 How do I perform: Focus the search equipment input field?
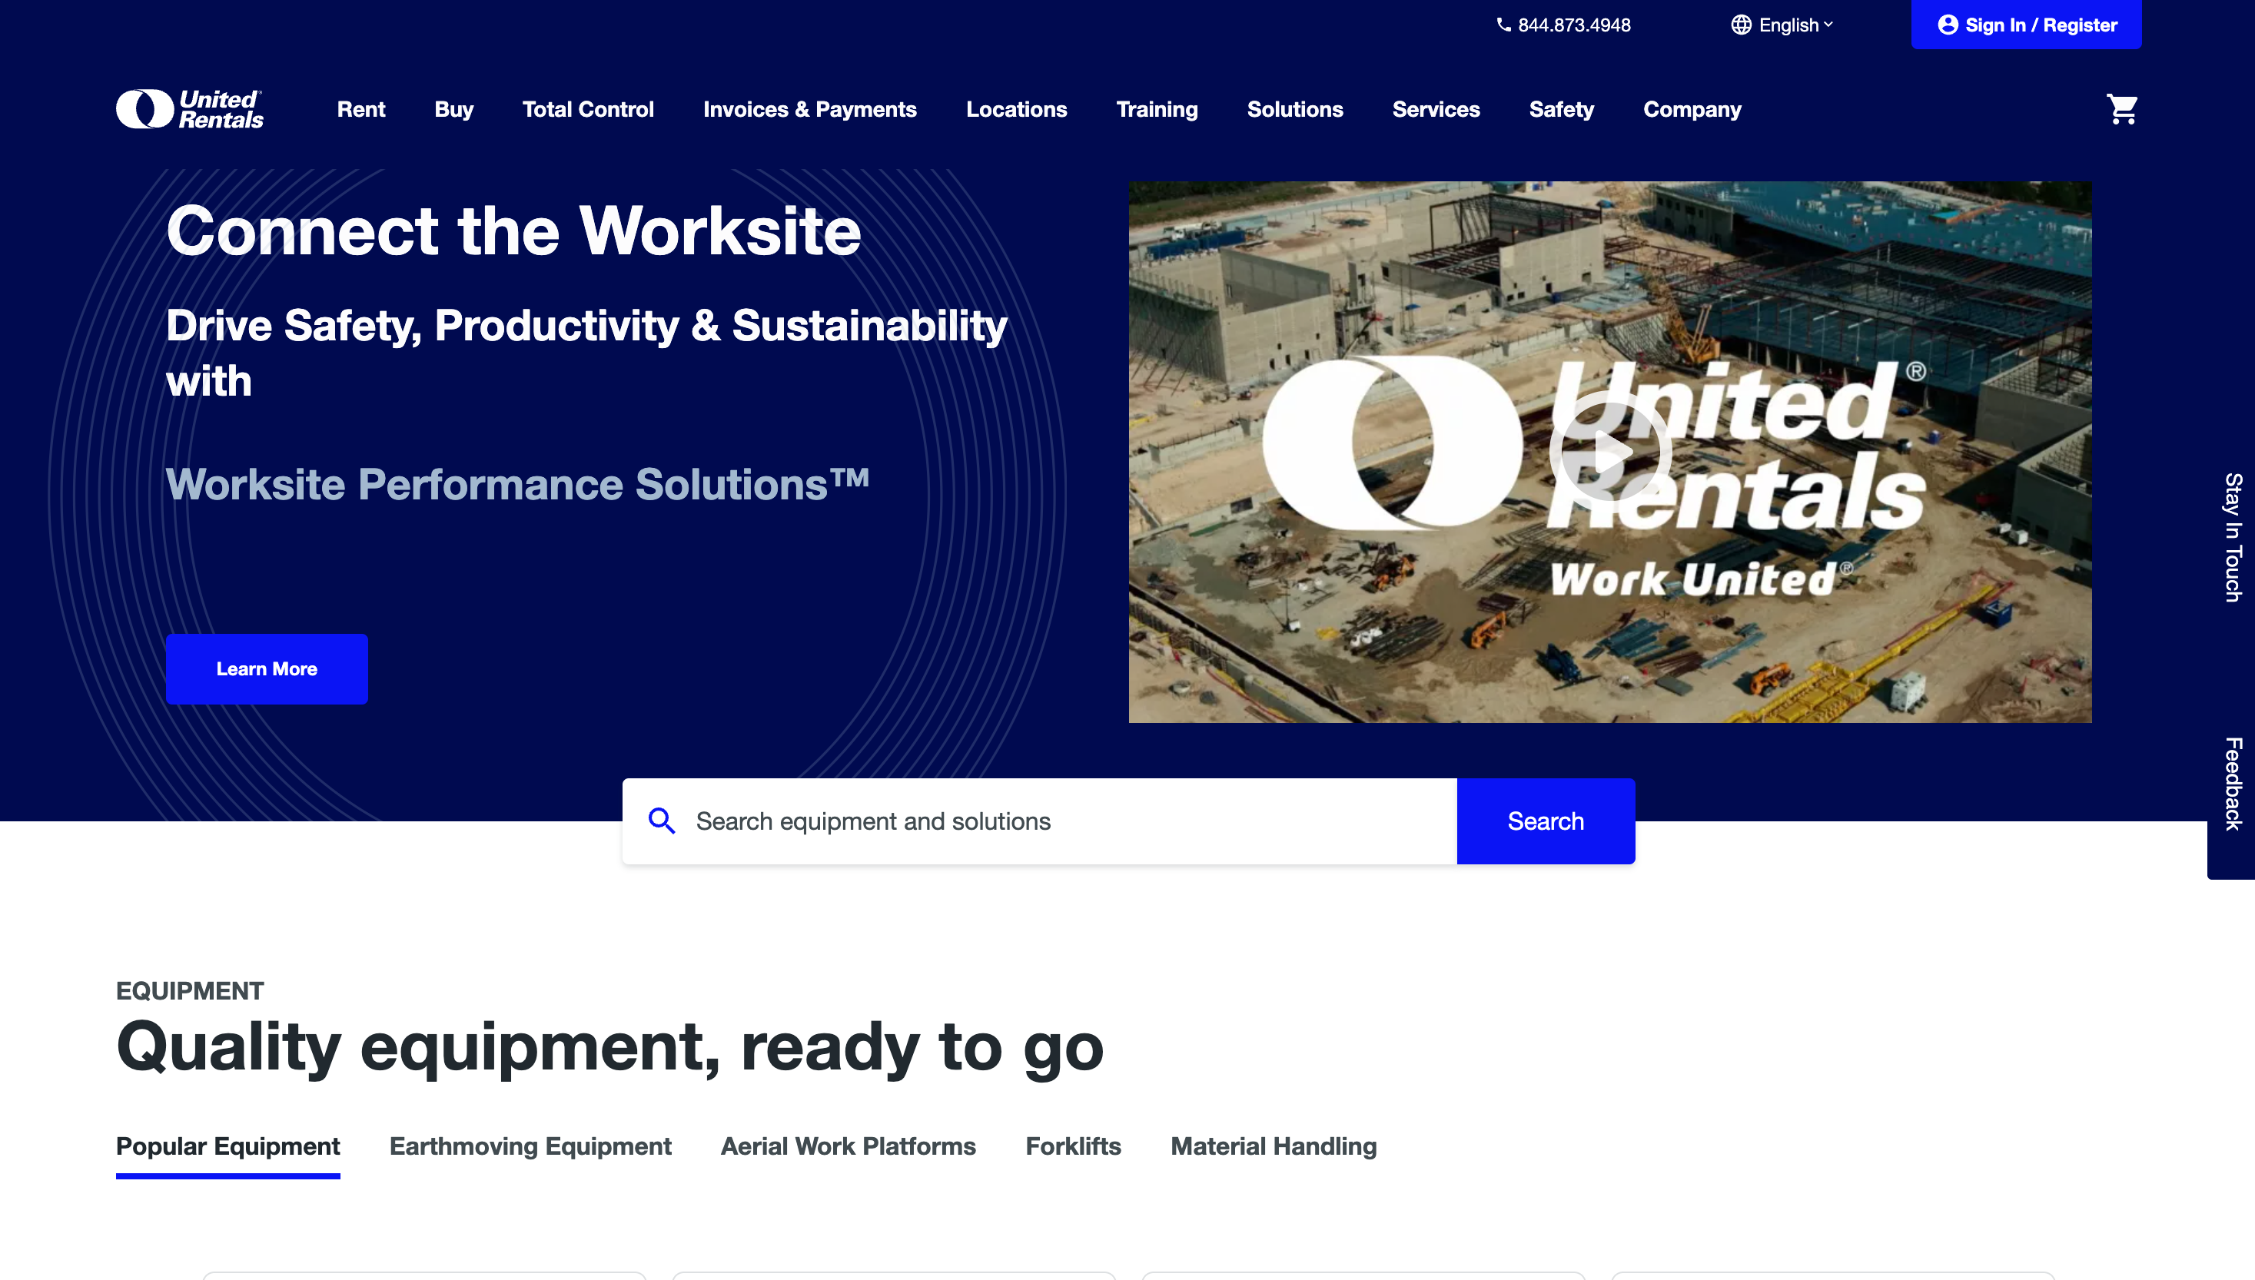point(1055,821)
